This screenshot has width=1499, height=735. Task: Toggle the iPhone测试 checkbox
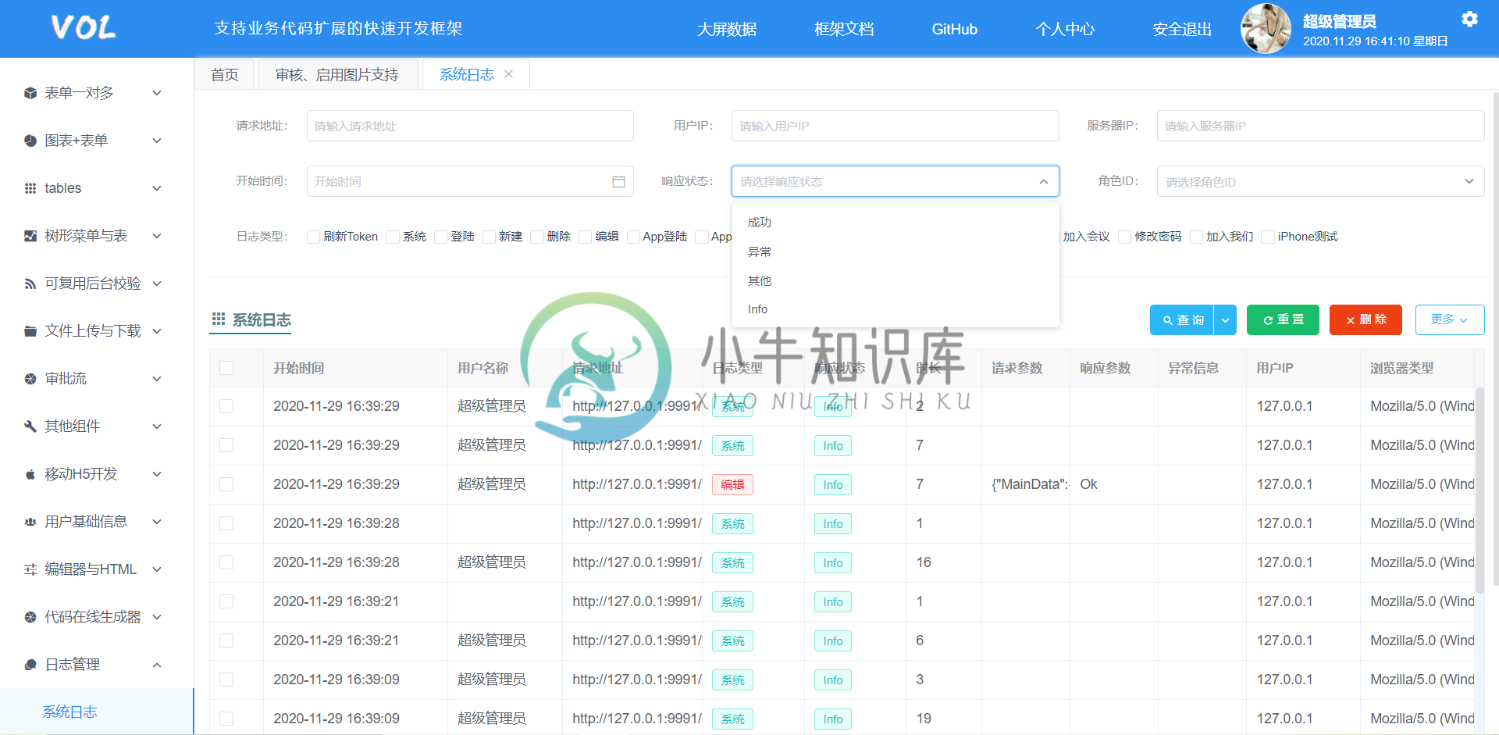tap(1268, 237)
